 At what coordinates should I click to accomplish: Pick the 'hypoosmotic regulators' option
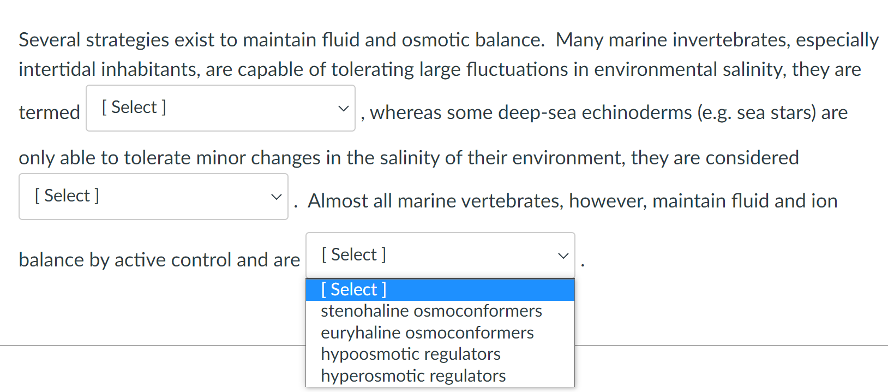[410, 354]
